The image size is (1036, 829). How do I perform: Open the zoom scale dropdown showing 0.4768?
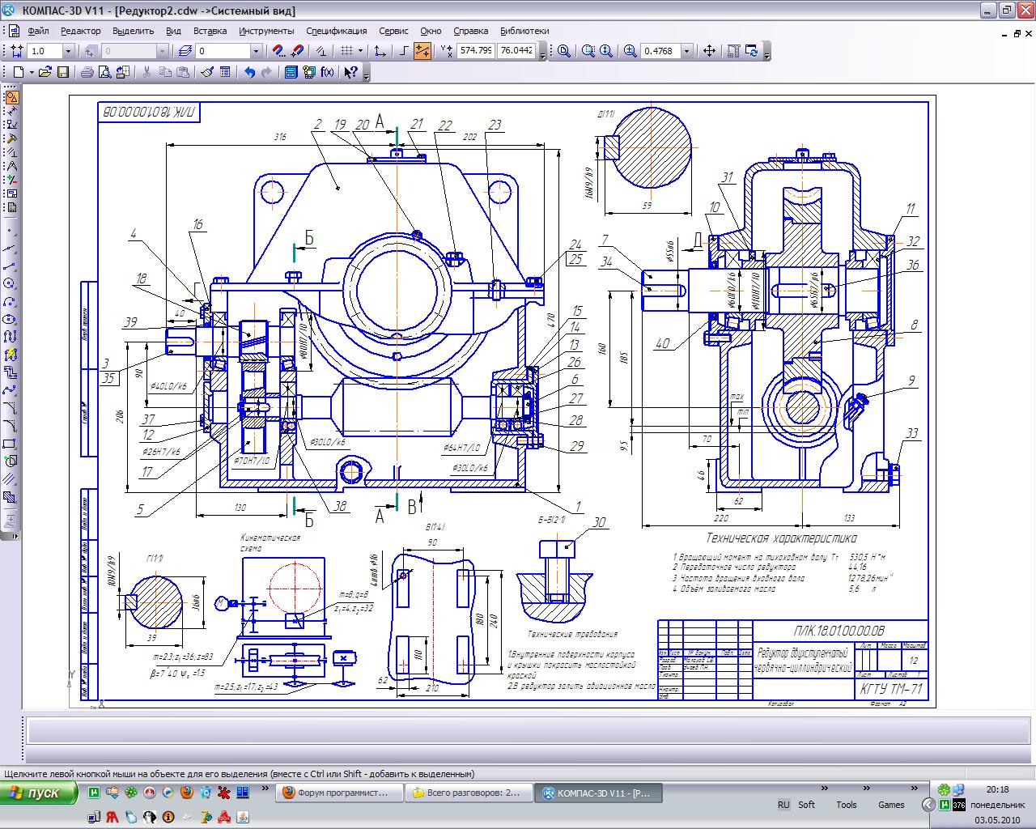(686, 51)
